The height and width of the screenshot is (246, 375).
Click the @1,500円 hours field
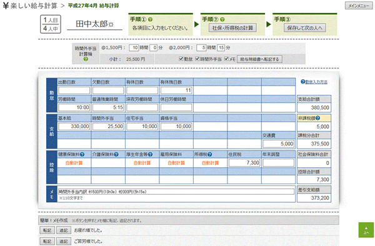(134, 48)
